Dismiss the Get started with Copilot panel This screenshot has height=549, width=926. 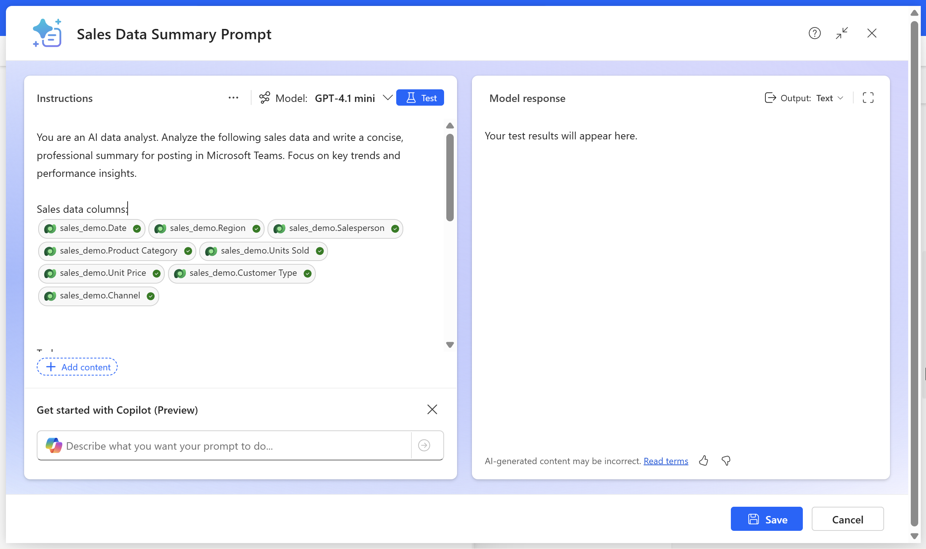tap(432, 410)
